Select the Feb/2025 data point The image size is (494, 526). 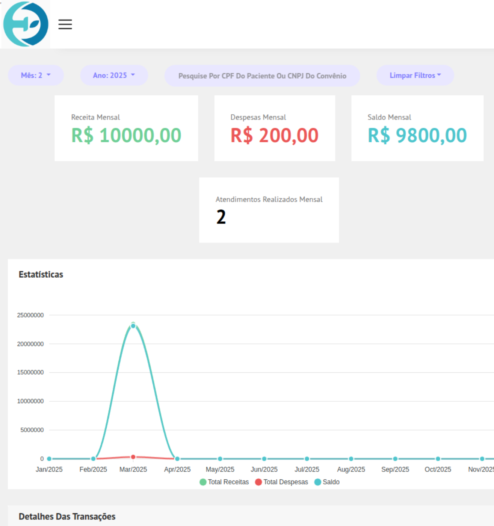click(93, 459)
